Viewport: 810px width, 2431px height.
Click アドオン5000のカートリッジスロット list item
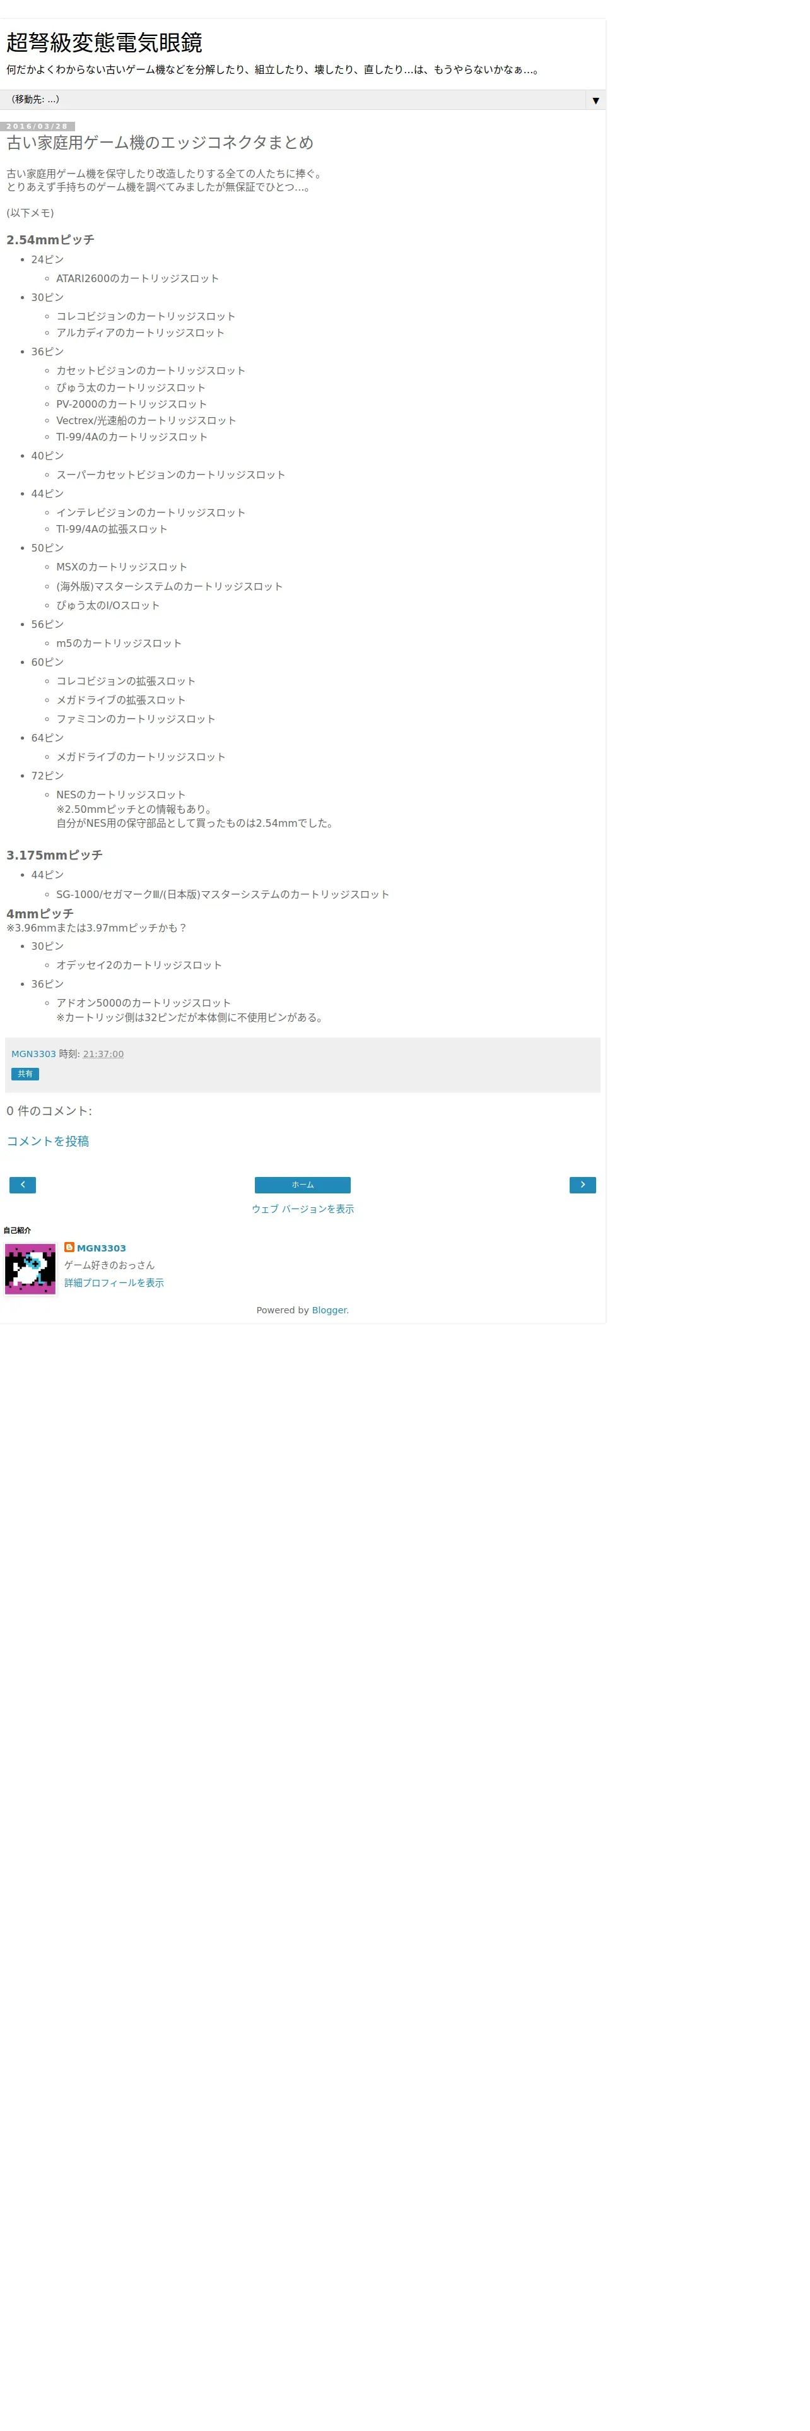(x=143, y=1003)
